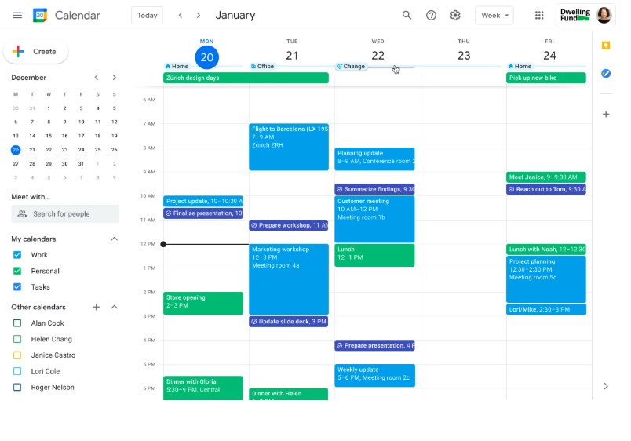Open the Update slide deck task

289,322
